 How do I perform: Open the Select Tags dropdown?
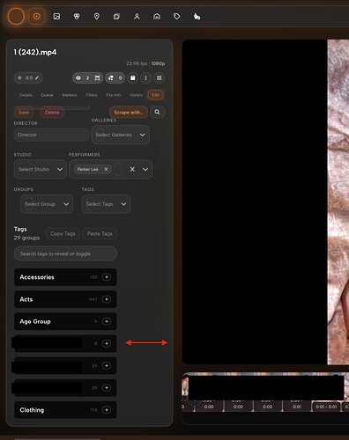(106, 204)
